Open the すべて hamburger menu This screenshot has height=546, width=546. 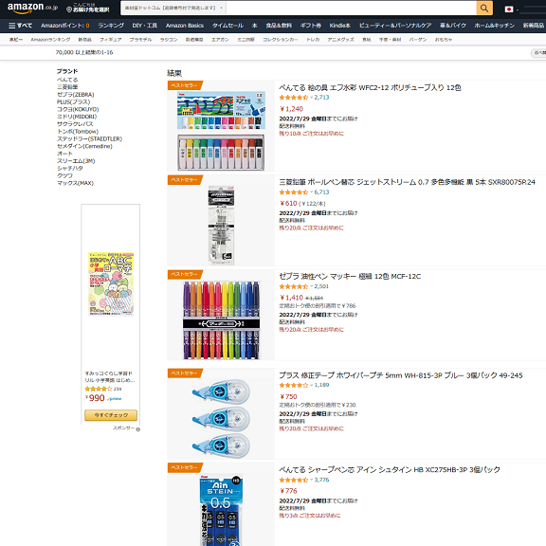[20, 26]
